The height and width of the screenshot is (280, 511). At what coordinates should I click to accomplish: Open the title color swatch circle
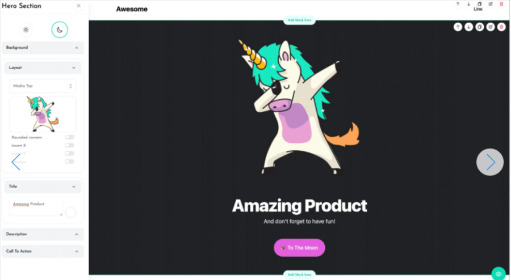pos(70,213)
